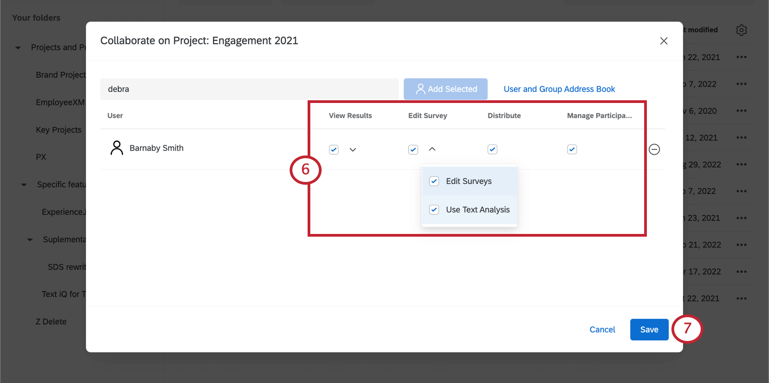The height and width of the screenshot is (383, 769).
Task: Collapse the Edit Survey permissions chevron
Action: pyautogui.click(x=432, y=149)
